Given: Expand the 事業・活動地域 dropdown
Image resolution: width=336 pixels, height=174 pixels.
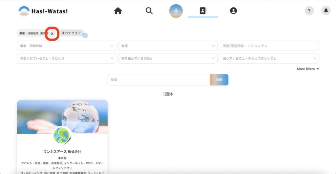Looking at the screenshot, I should [66, 46].
